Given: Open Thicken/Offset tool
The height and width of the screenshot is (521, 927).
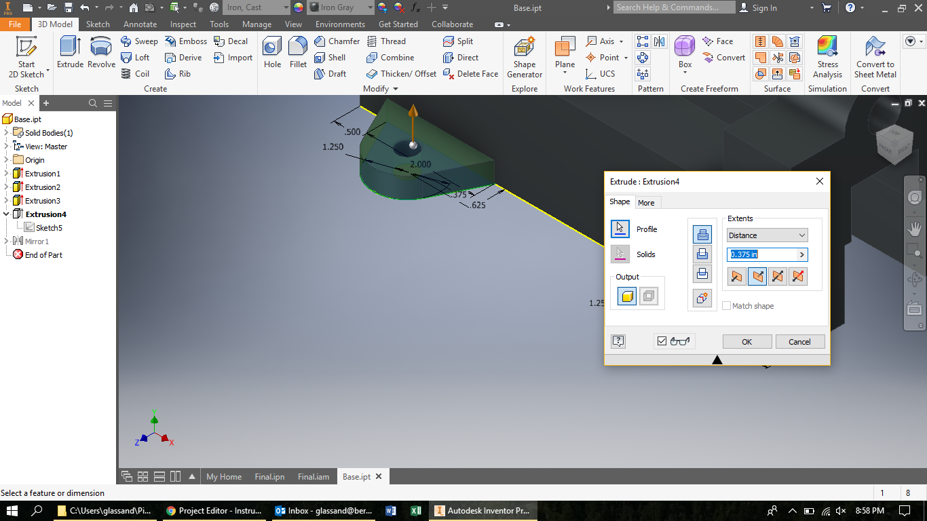Looking at the screenshot, I should tap(401, 74).
